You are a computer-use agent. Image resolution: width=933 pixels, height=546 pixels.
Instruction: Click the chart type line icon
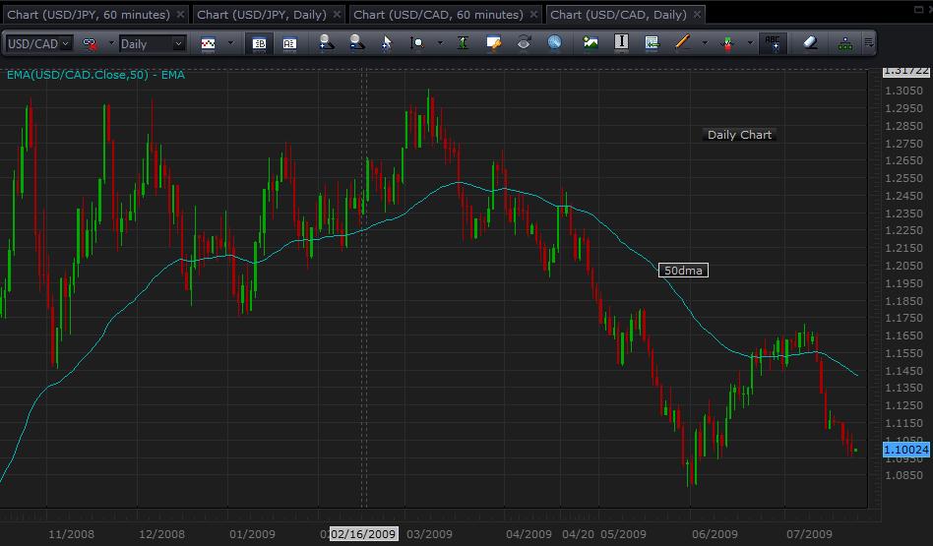point(208,43)
